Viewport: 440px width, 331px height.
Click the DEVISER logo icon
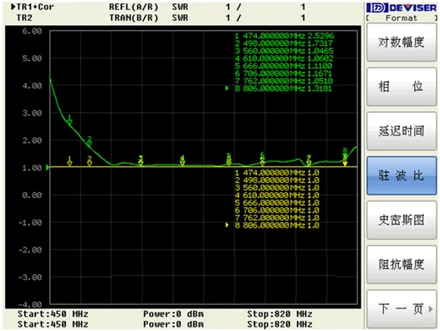pos(377,8)
